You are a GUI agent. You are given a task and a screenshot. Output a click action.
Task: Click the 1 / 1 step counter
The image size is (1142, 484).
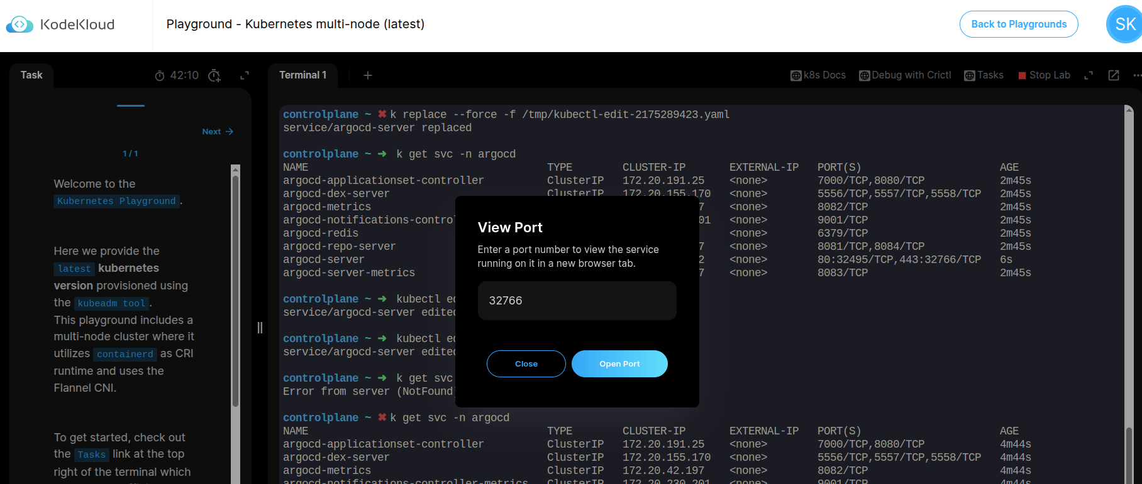(131, 154)
